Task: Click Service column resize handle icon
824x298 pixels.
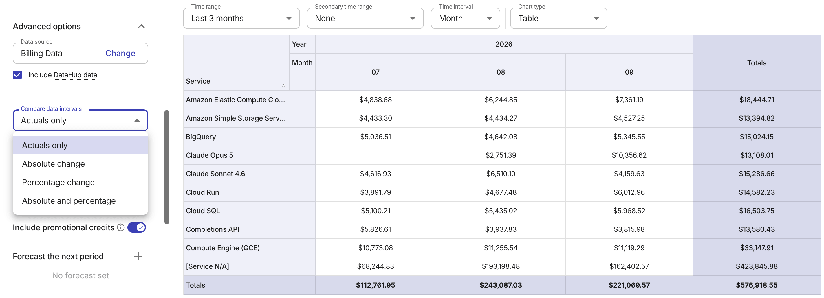Action: click(283, 85)
